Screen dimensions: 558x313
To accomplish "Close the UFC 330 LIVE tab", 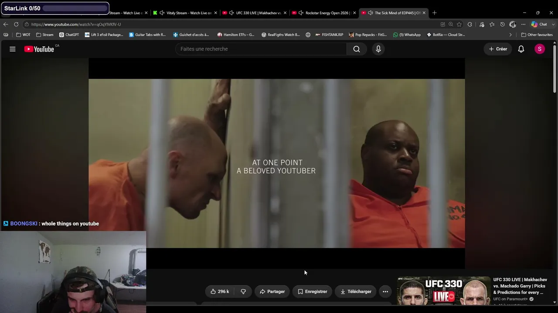I will point(285,13).
